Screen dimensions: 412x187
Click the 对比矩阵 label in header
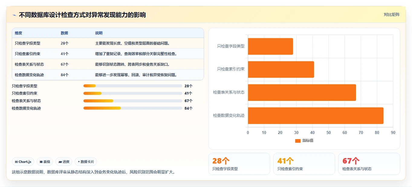[x=391, y=14]
